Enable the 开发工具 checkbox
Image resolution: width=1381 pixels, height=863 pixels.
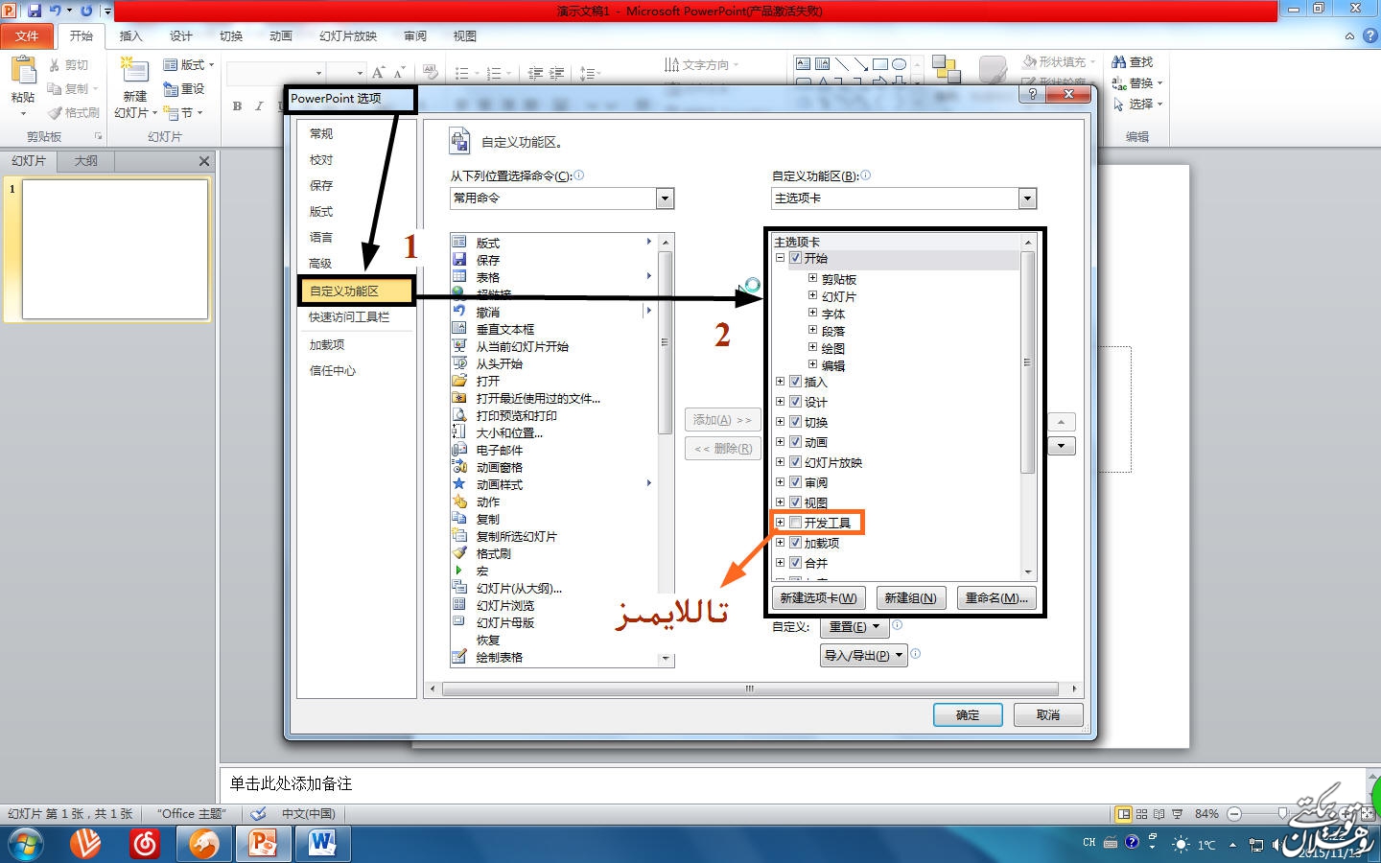coord(795,523)
